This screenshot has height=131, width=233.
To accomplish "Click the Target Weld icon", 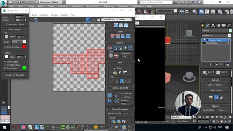I will tap(111, 56).
